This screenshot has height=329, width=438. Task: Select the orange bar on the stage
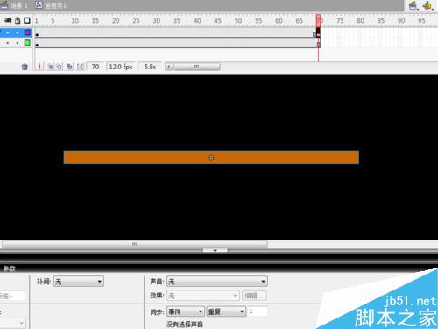(x=211, y=157)
